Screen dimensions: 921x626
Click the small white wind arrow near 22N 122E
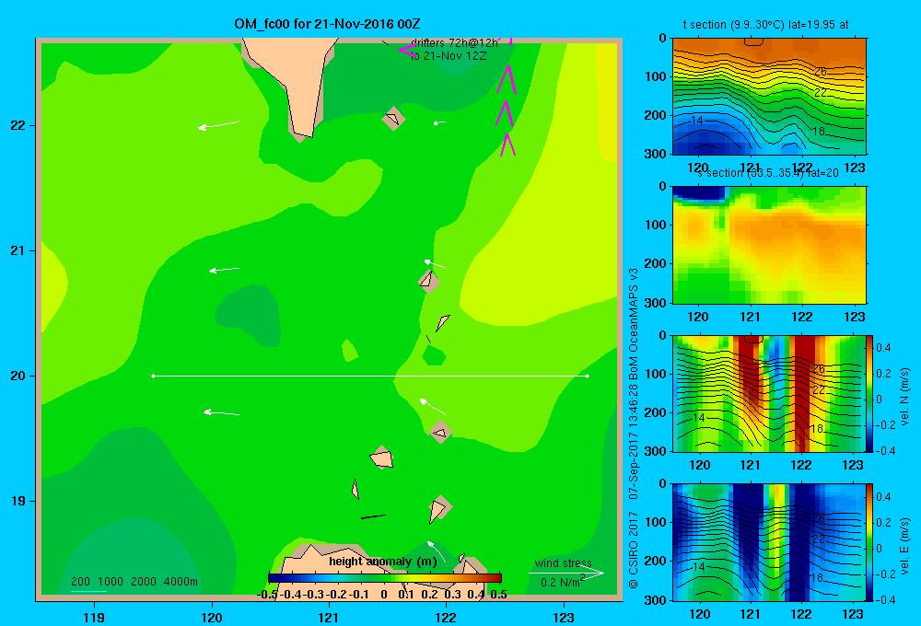pyautogui.click(x=439, y=122)
